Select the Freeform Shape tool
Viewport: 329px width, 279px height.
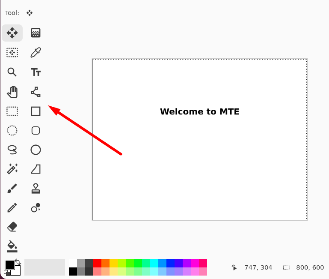pos(36,169)
